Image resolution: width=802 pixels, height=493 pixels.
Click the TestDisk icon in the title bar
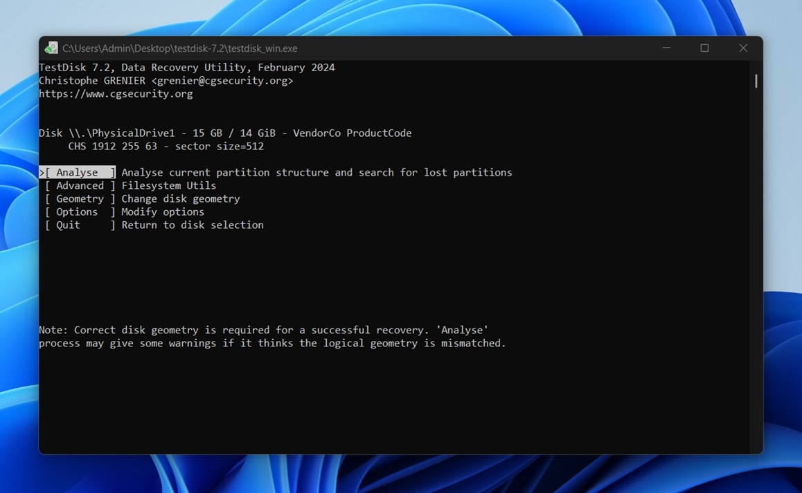(x=51, y=48)
